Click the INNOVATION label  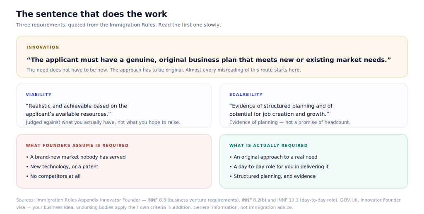click(x=43, y=47)
